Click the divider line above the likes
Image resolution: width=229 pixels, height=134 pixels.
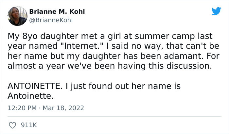point(114,117)
